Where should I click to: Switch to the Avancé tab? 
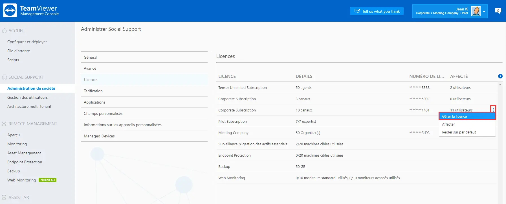coord(144,69)
